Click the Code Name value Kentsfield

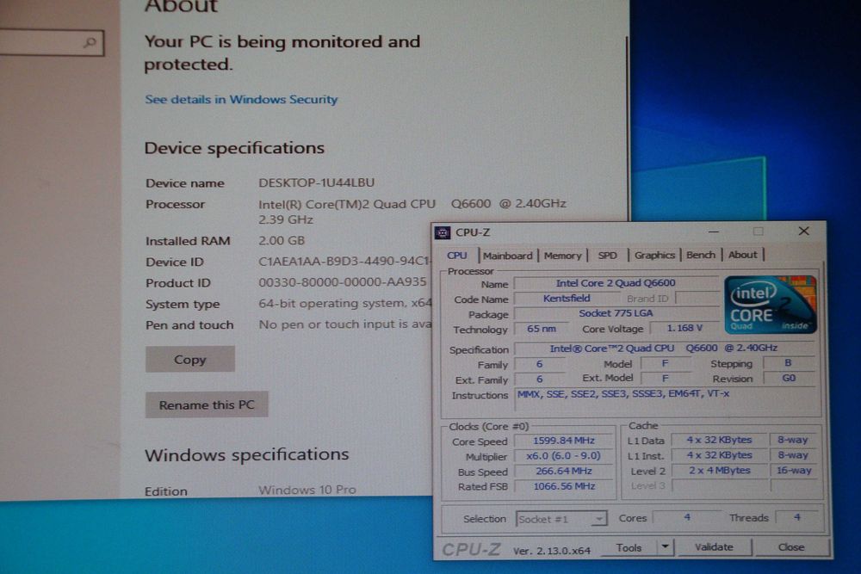(x=567, y=299)
